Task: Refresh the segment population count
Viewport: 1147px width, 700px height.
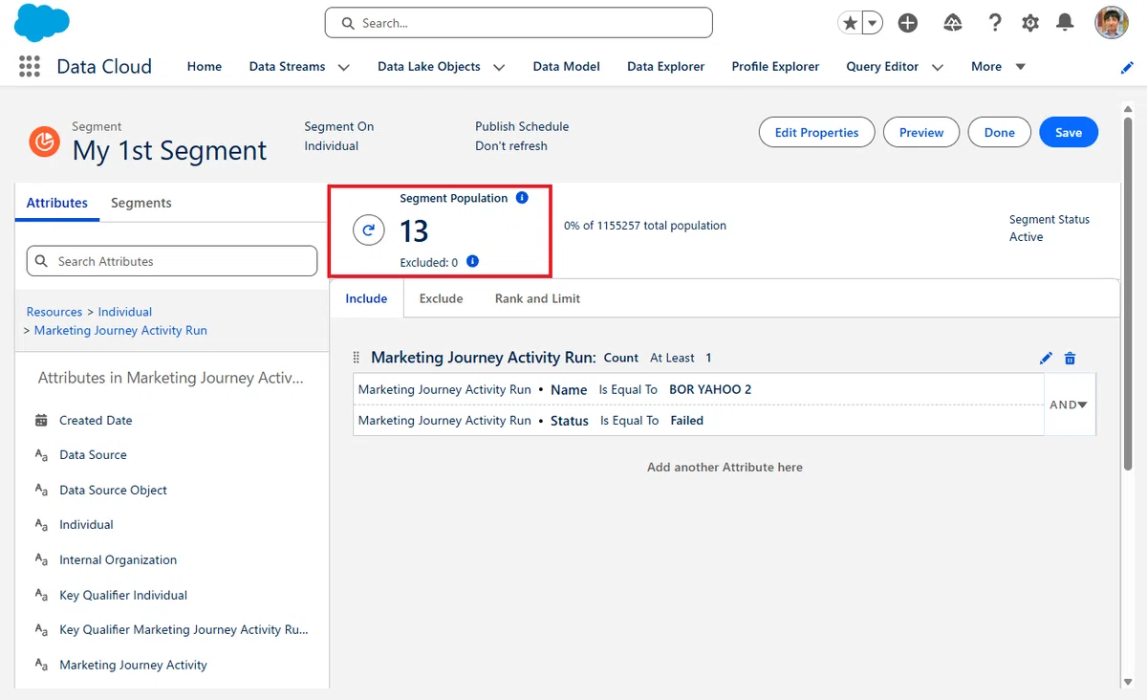Action: (368, 230)
